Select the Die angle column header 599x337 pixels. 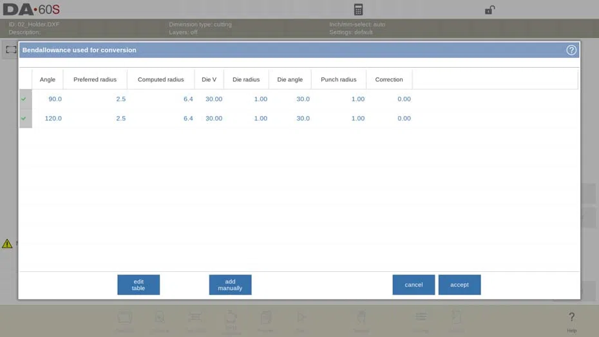tap(290, 79)
